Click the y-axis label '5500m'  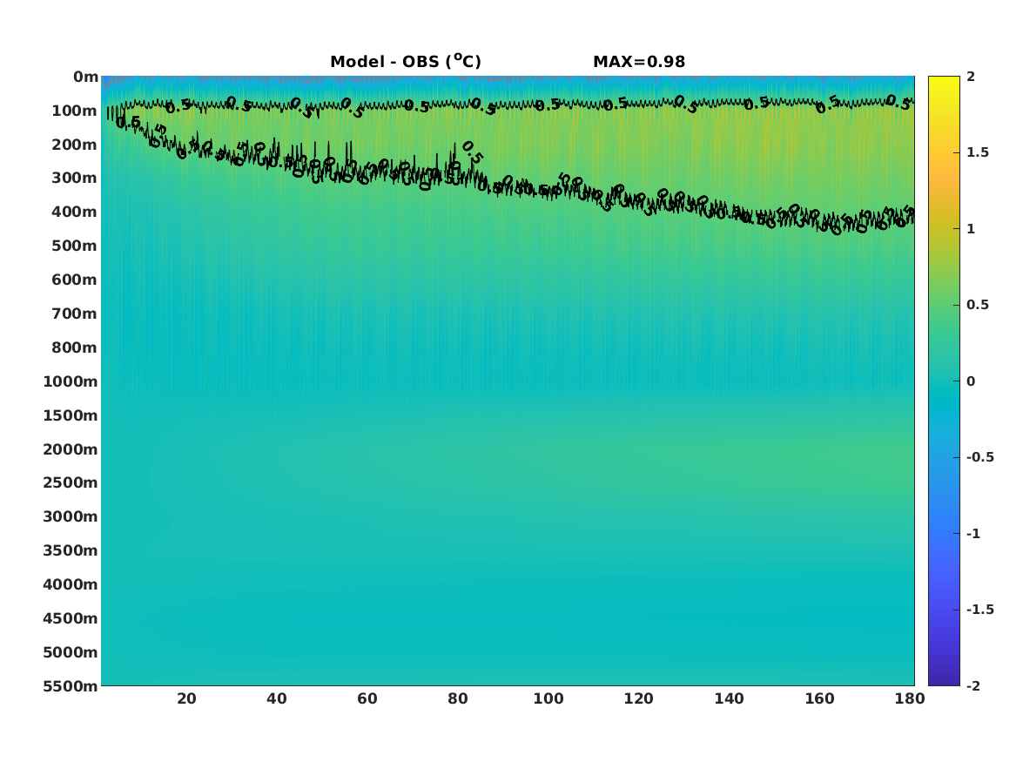point(70,686)
